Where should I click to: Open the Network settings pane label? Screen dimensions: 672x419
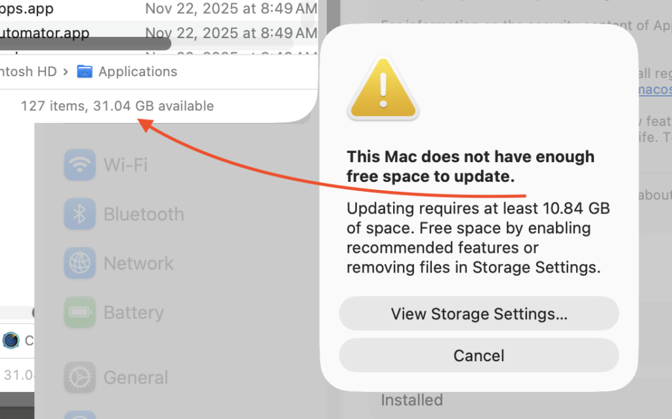138,263
